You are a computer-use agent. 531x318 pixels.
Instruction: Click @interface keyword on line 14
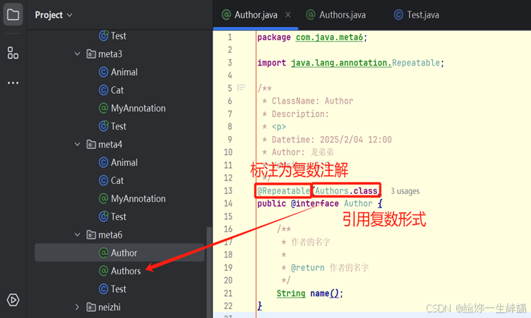tap(315, 204)
